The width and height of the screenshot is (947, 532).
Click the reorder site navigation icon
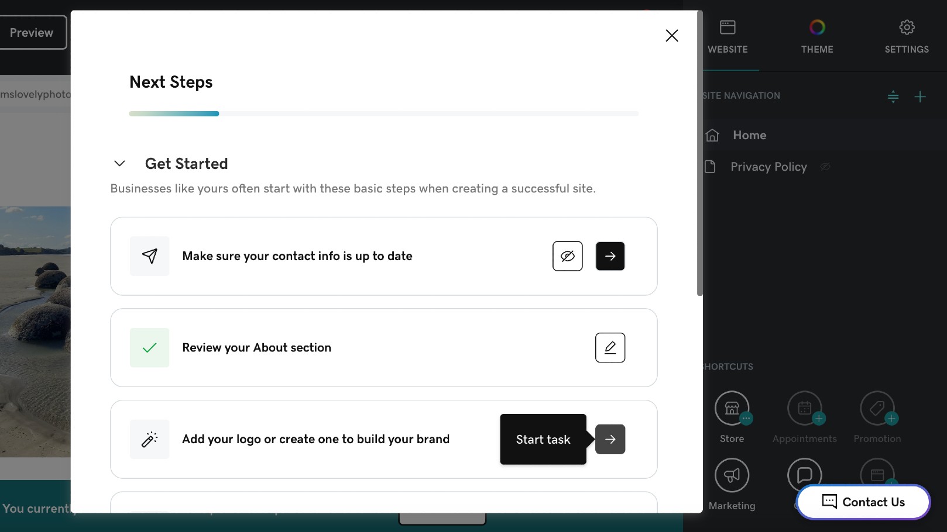893,96
